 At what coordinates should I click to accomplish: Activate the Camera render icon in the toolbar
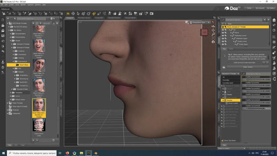coord(151,13)
